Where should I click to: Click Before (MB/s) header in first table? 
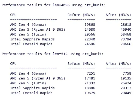pos(81,15)
